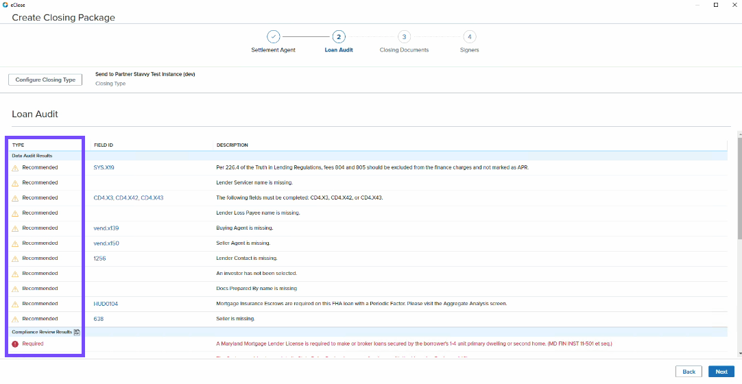742x384 pixels.
Task: Click the completed Settlement Agent step checkmark
Action: (x=274, y=37)
